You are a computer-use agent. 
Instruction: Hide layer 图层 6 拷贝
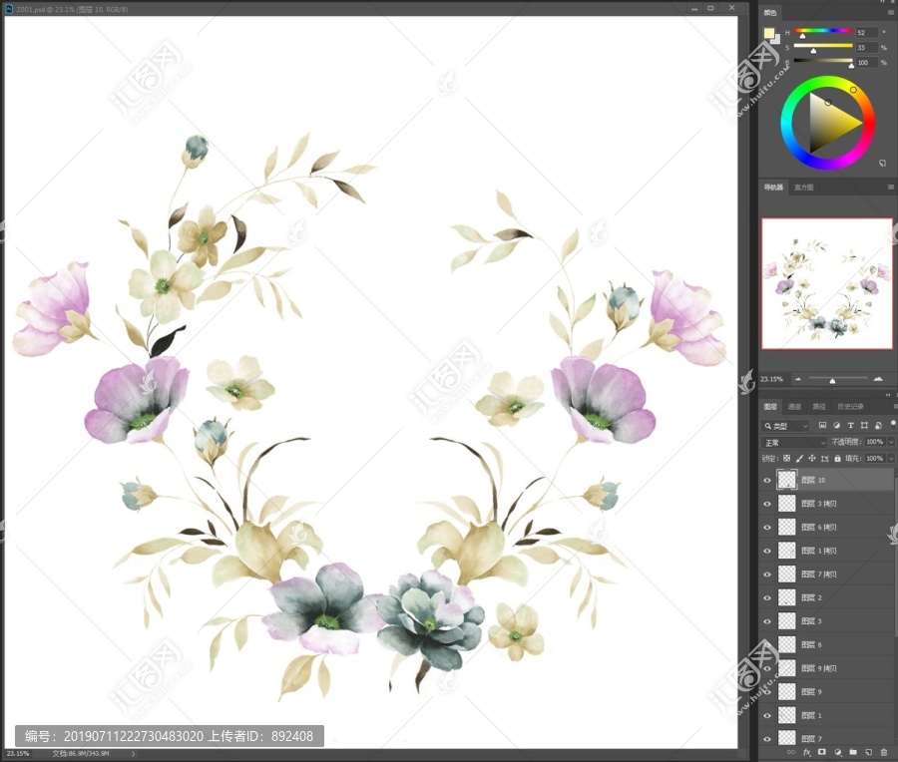(767, 527)
